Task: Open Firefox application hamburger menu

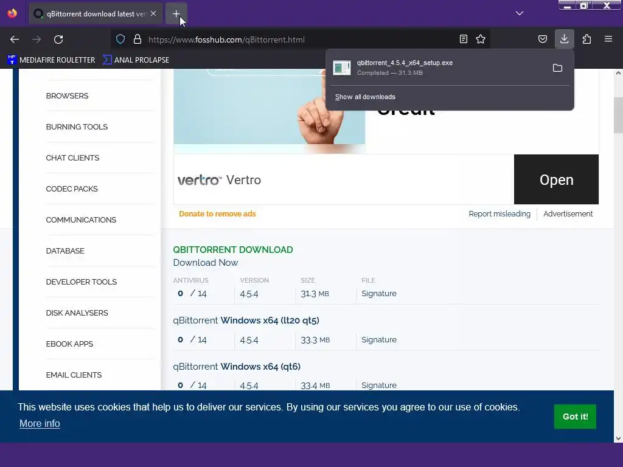Action: [608, 39]
